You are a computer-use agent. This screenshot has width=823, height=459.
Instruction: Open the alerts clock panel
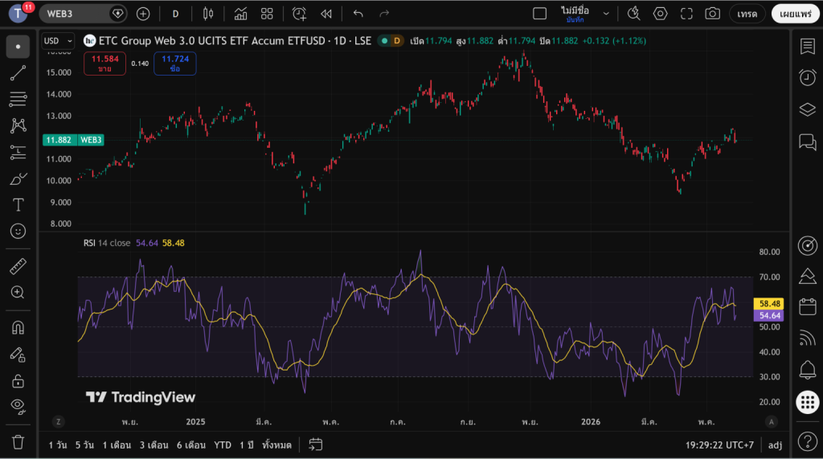pos(807,77)
